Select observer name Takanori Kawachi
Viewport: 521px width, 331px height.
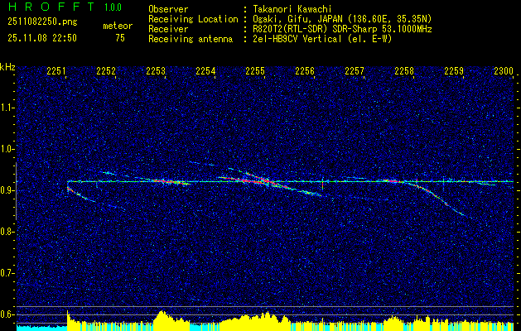pos(292,9)
